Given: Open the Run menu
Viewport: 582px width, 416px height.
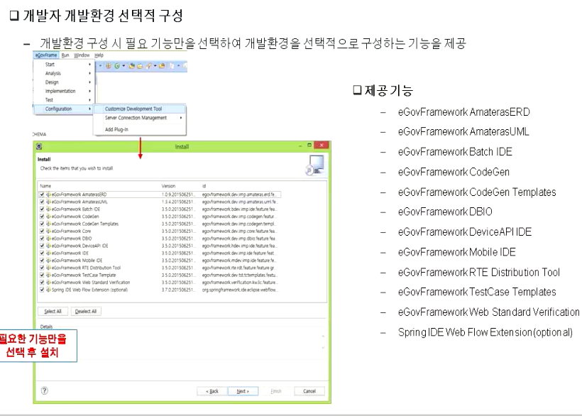Looking at the screenshot, I should pyautogui.click(x=65, y=55).
